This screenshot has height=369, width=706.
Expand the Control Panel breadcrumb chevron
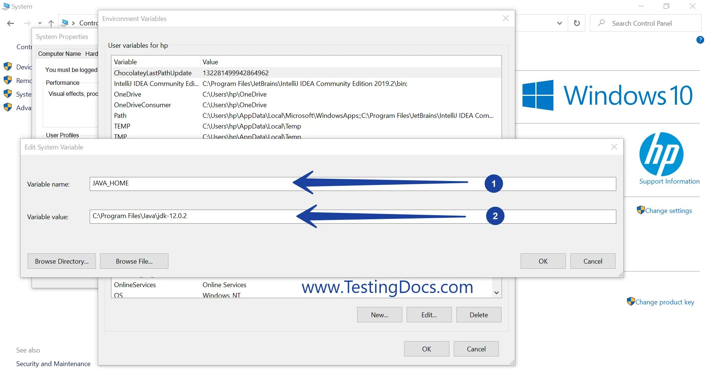(73, 23)
